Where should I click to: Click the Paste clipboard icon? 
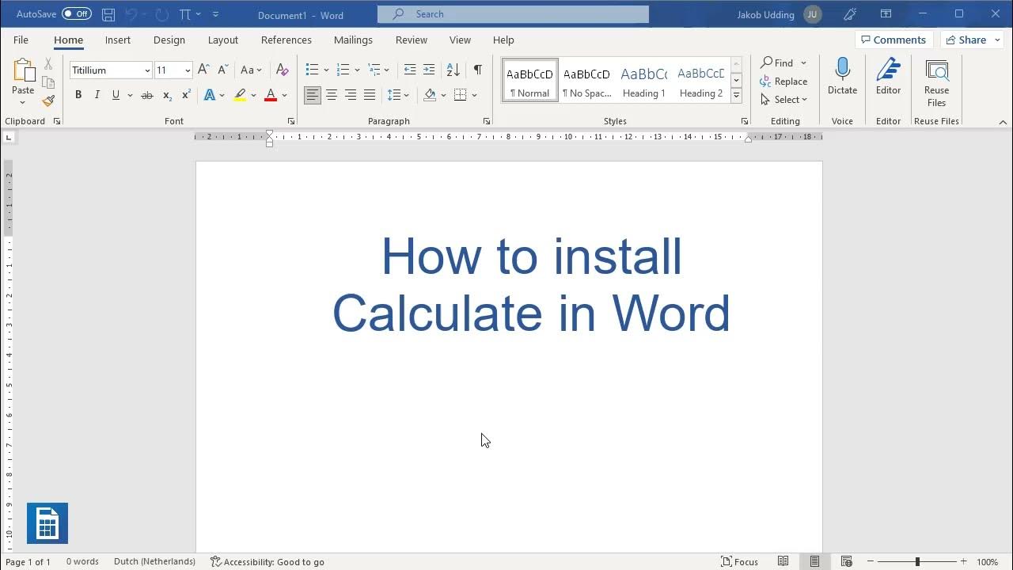click(x=23, y=71)
